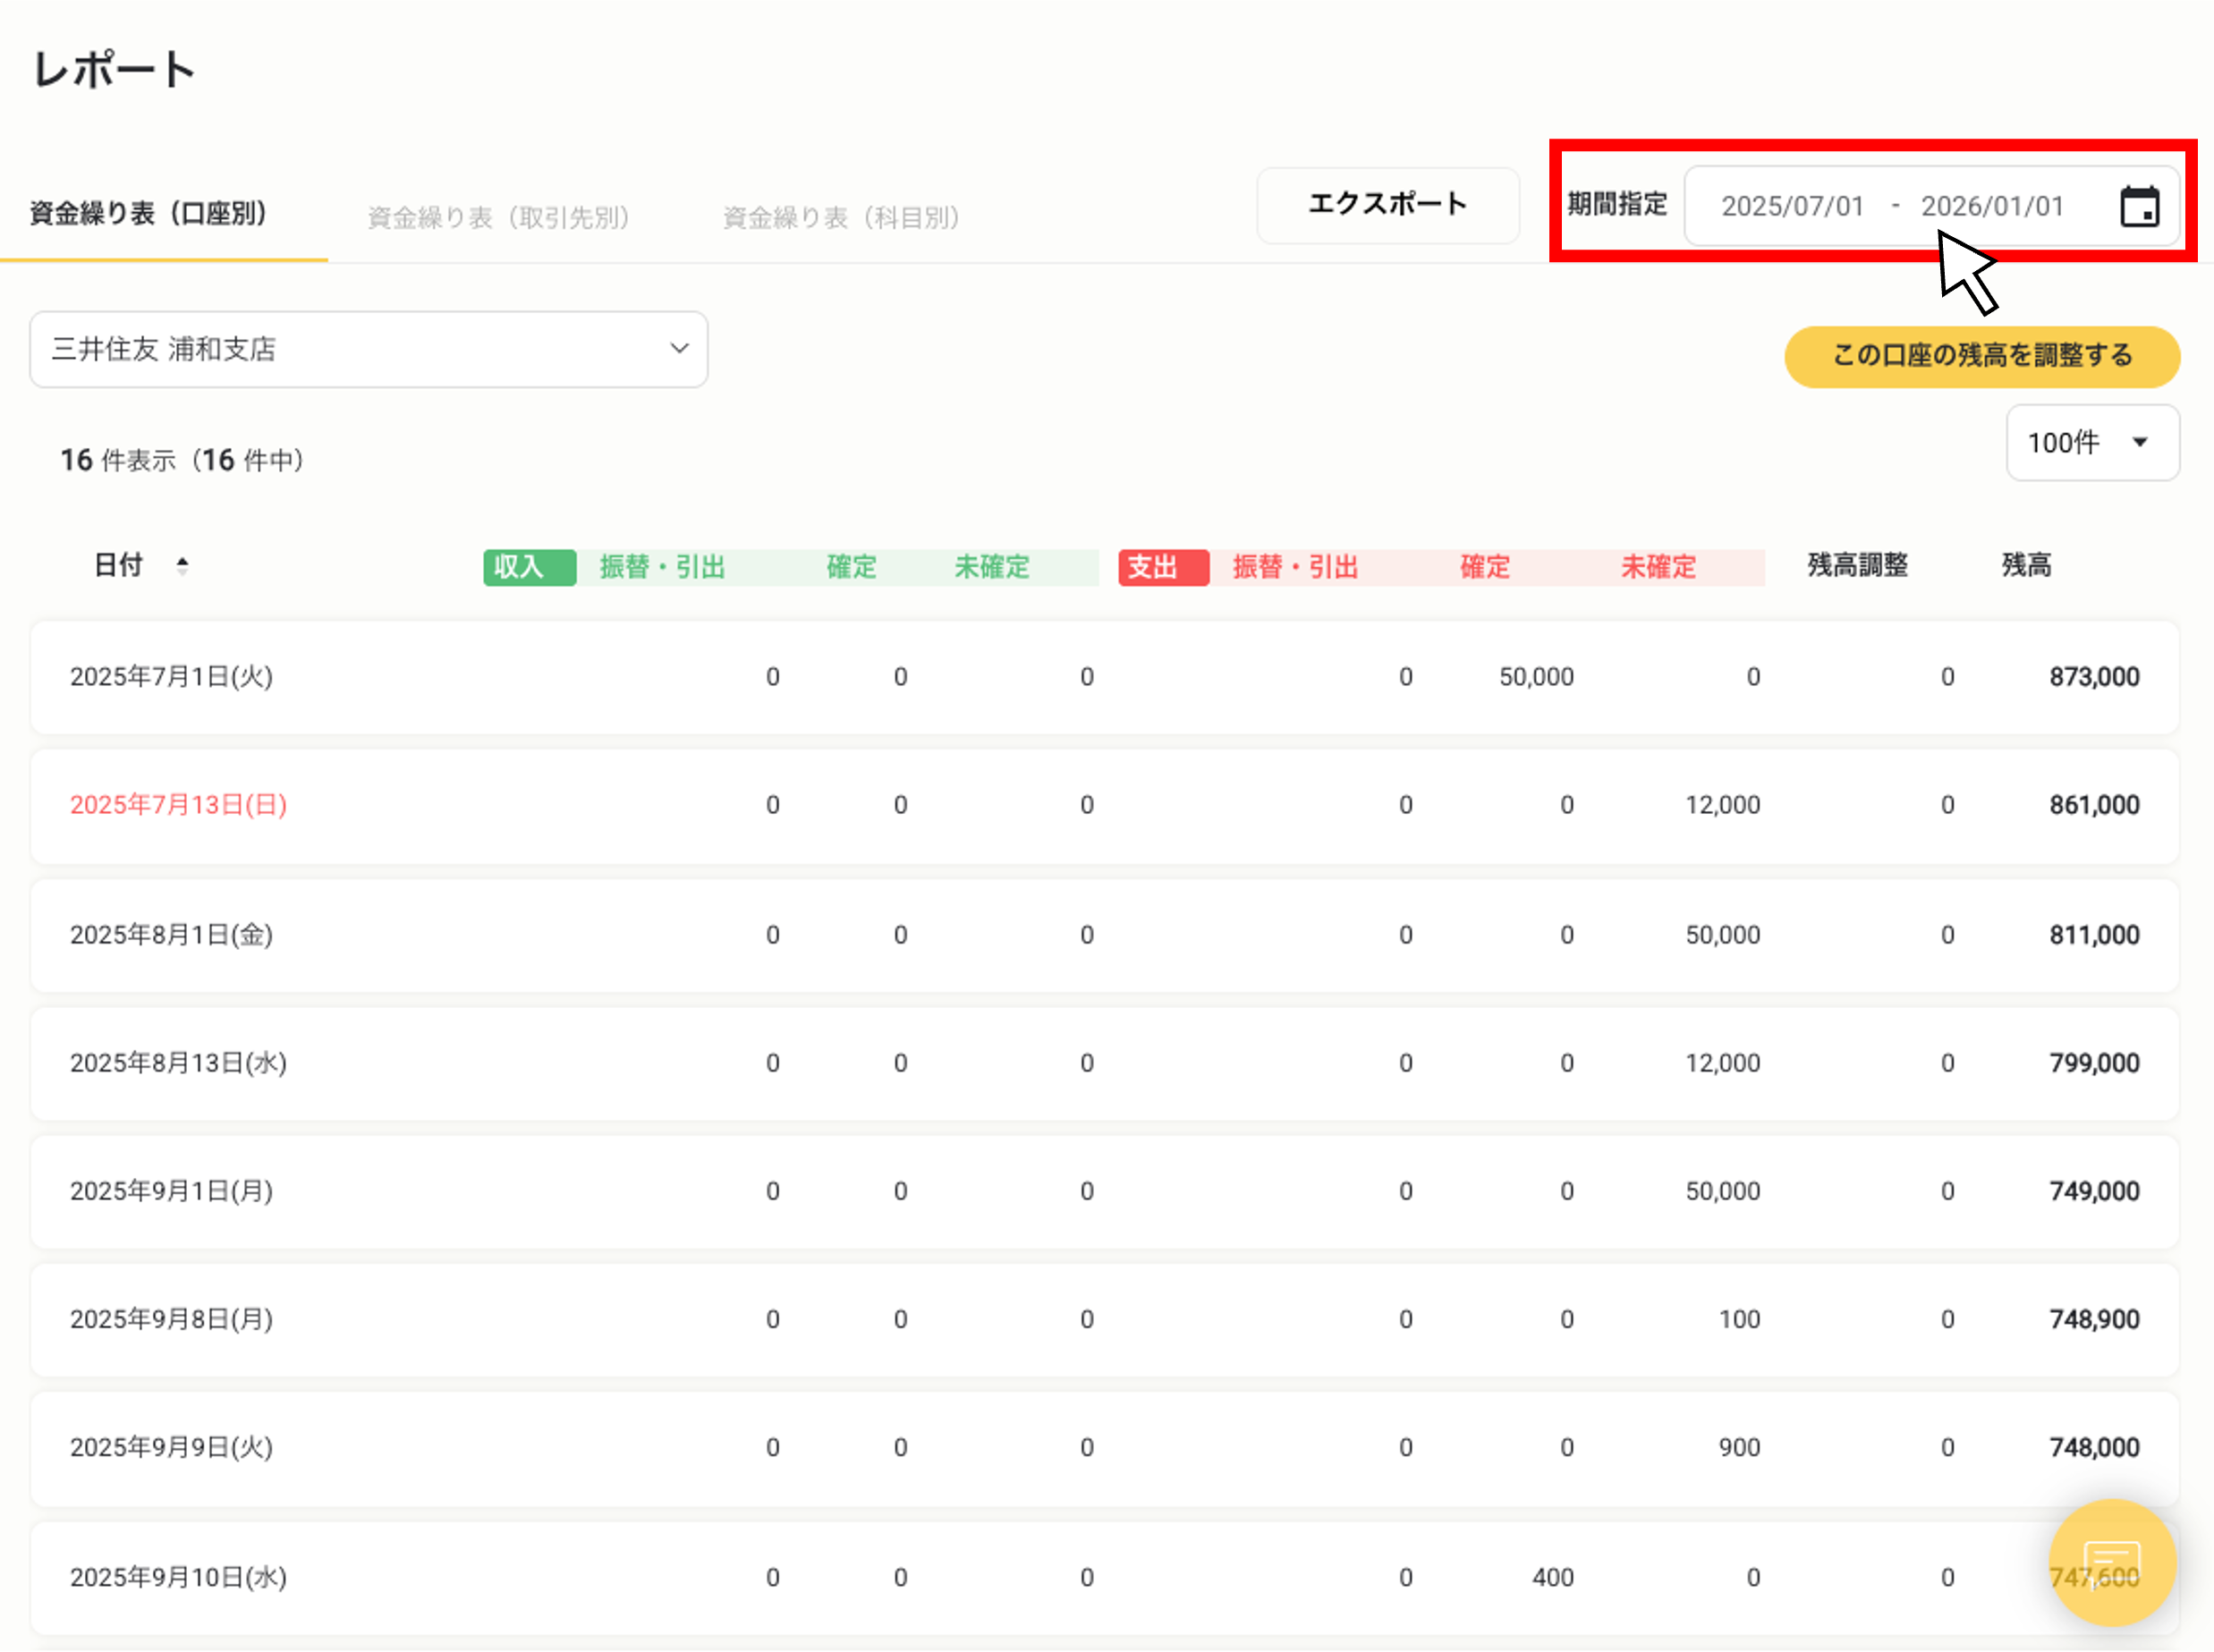Click この口座の残高を調整する button

(x=1982, y=356)
